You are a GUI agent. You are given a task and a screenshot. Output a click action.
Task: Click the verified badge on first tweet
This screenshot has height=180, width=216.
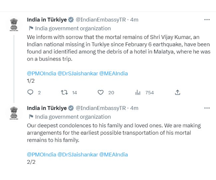point(71,20)
